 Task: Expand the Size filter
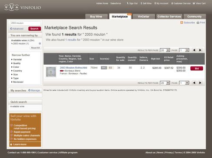[15, 75]
